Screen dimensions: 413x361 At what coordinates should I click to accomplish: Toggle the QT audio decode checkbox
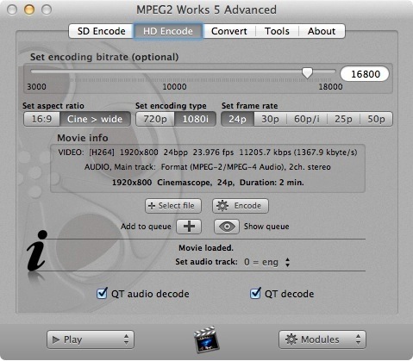pyautogui.click(x=102, y=294)
